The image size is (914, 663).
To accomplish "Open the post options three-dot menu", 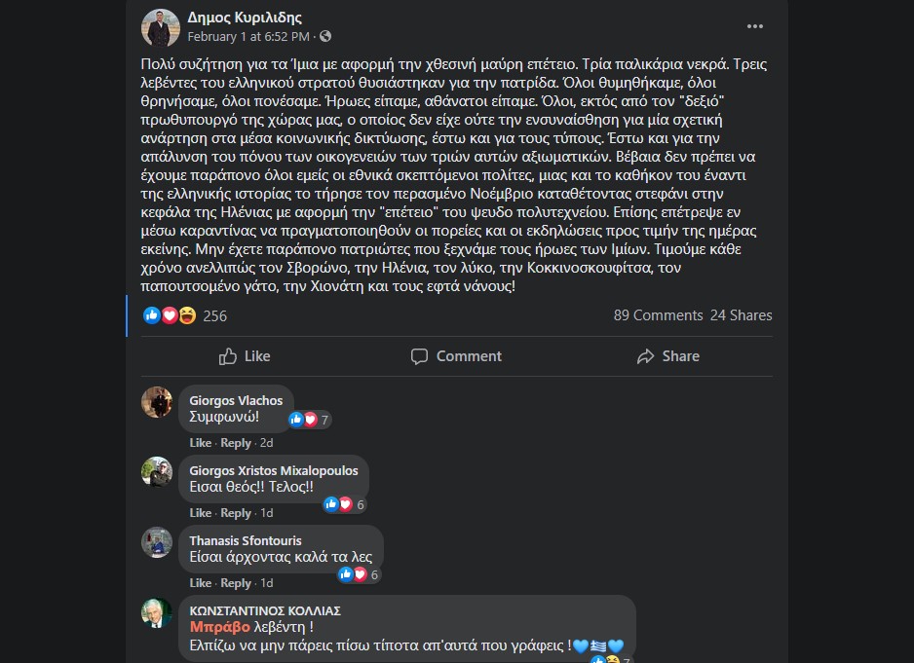I will pyautogui.click(x=755, y=26).
